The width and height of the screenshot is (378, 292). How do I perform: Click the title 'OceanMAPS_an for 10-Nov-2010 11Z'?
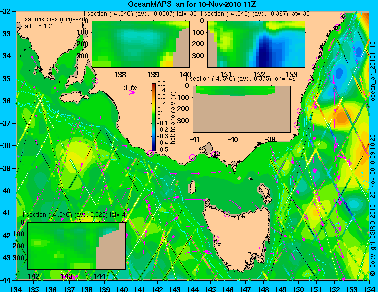[x=192, y=4]
